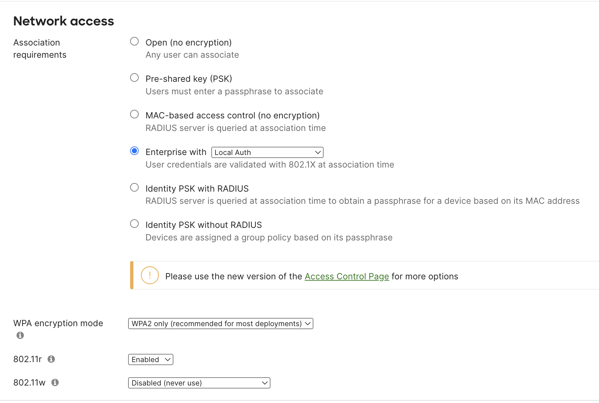Open the Access Control Page link
599x403 pixels.
[x=346, y=276]
